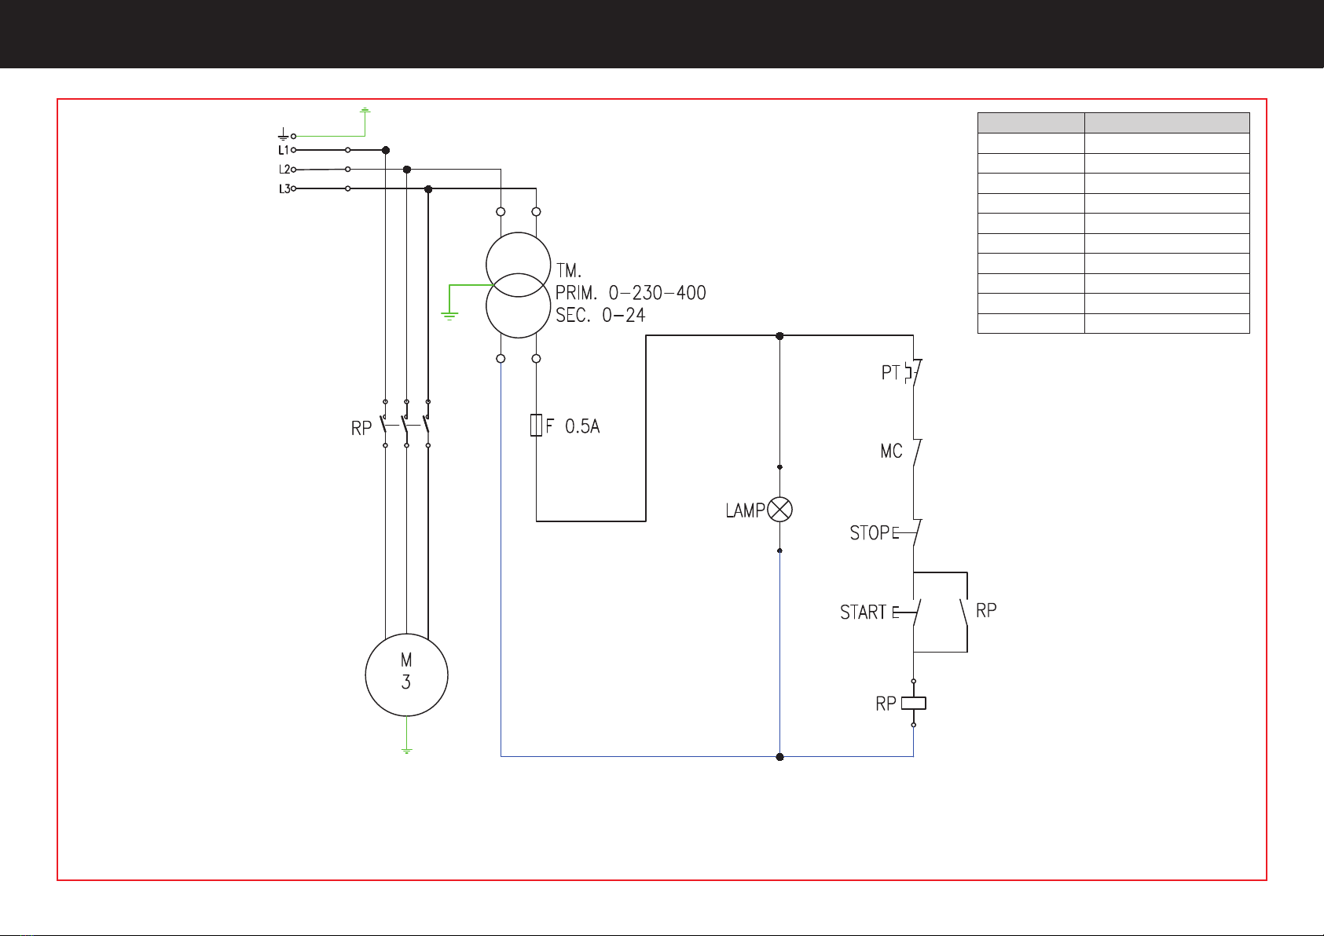Viewport: 1324px width, 936px height.
Task: Click the START pushbutton contact symbol
Action: point(908,612)
